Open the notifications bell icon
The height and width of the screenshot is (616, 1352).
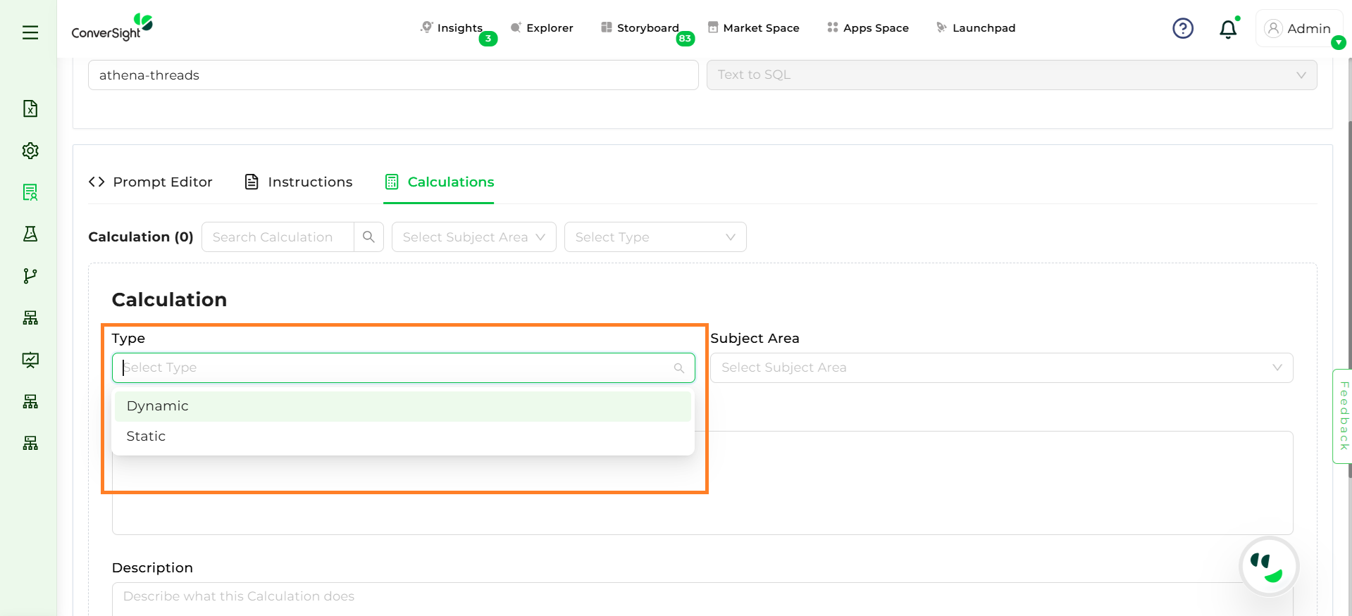click(x=1227, y=29)
